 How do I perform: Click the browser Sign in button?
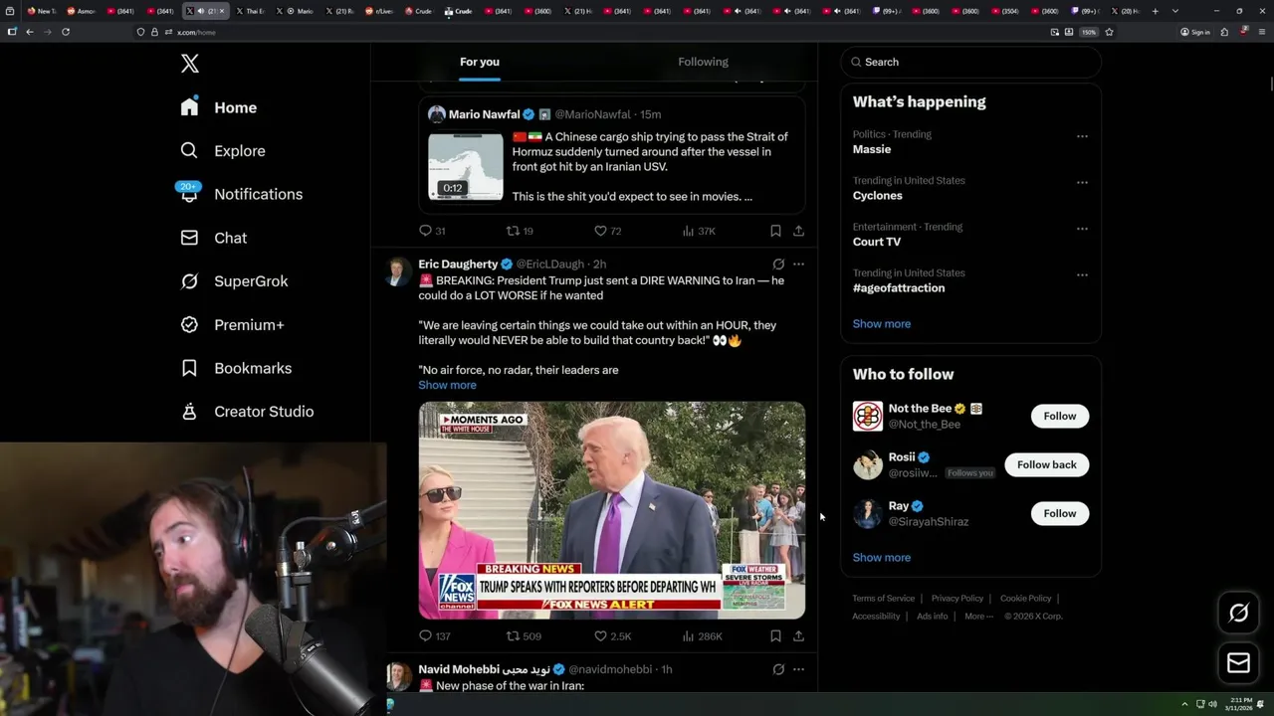tap(1195, 32)
